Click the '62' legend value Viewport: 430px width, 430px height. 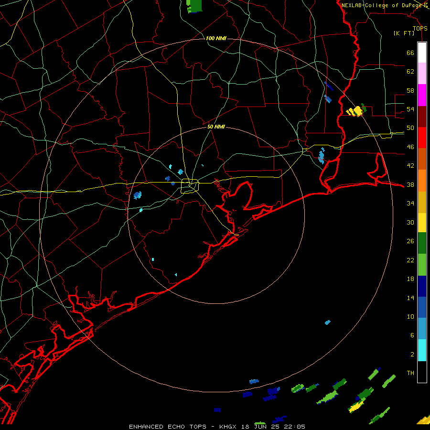tap(410, 72)
